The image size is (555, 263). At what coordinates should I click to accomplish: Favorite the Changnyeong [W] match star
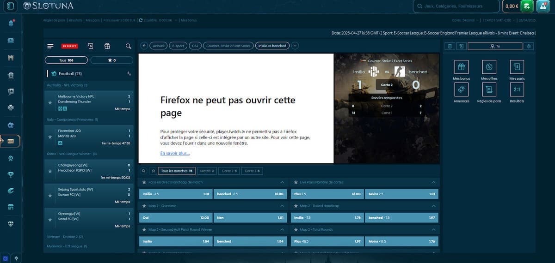(x=50, y=170)
